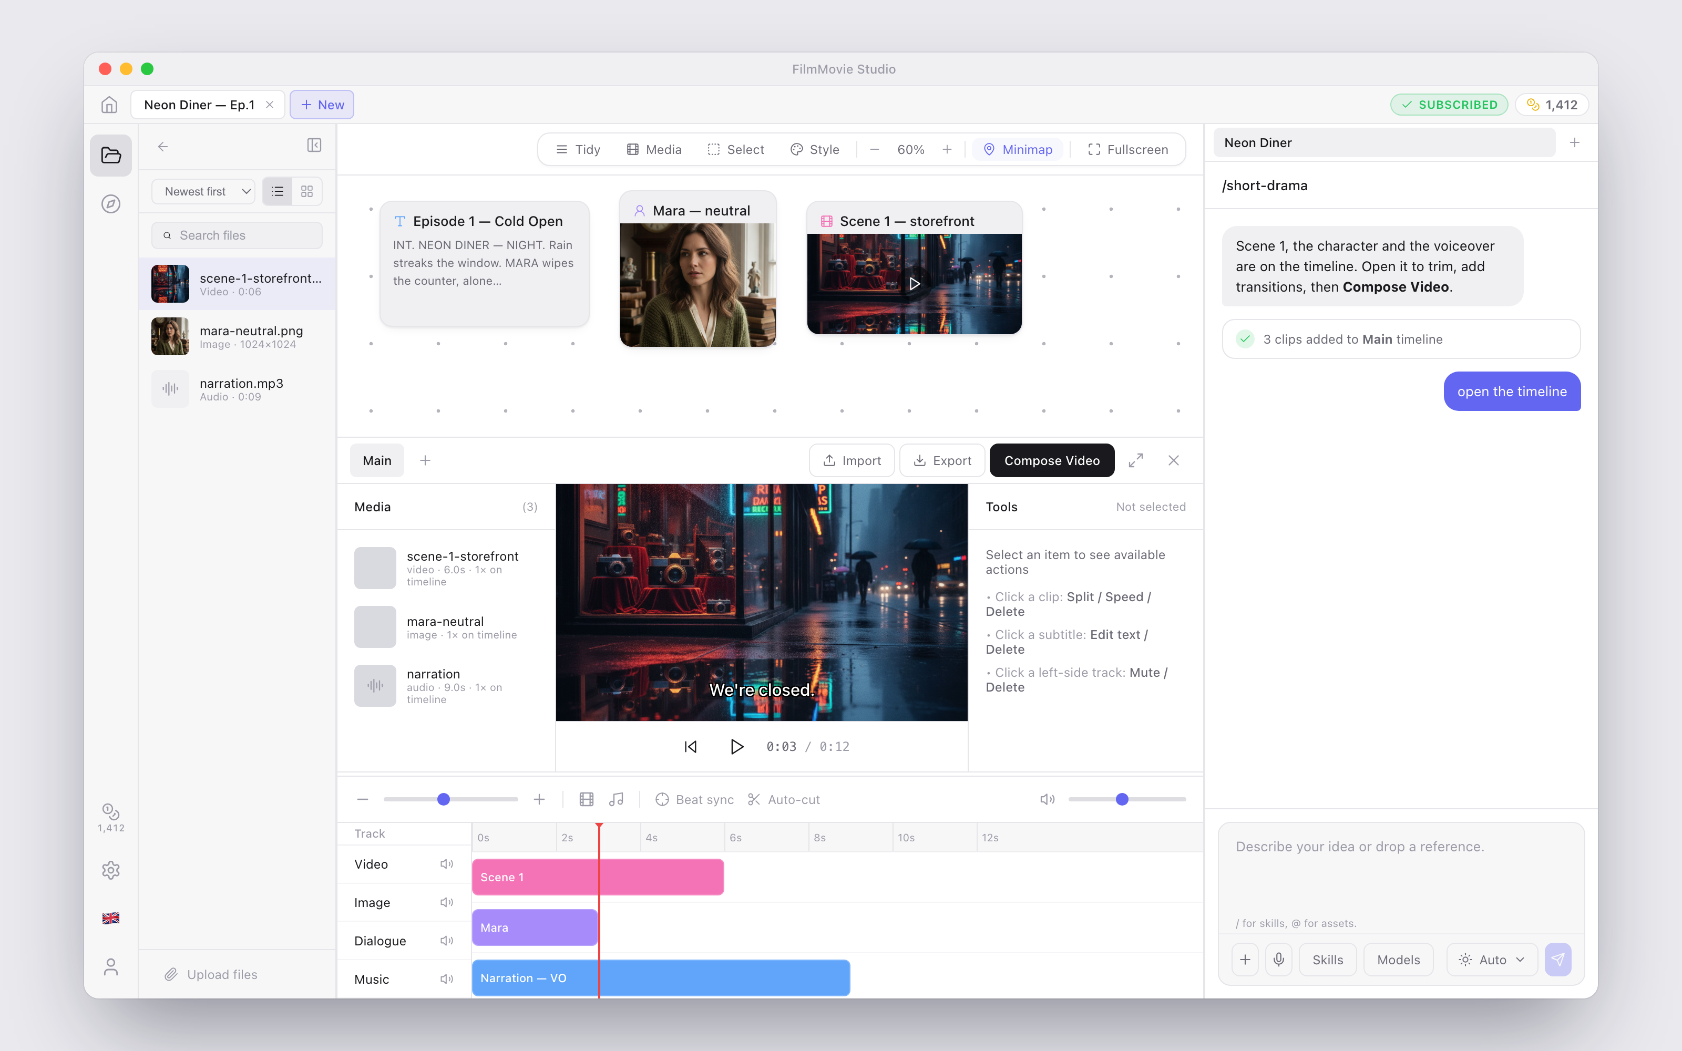Screen dimensions: 1682x1051
Task: Go to the home icon
Action: 109,105
